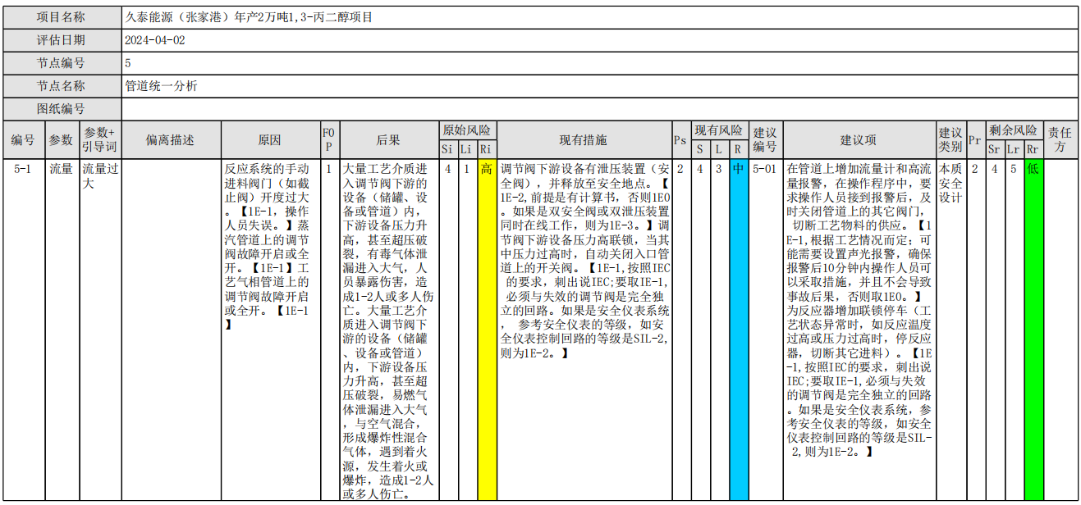The width and height of the screenshot is (1081, 505).
Task: Click the 建议编号 column header
Action: pyautogui.click(x=765, y=140)
